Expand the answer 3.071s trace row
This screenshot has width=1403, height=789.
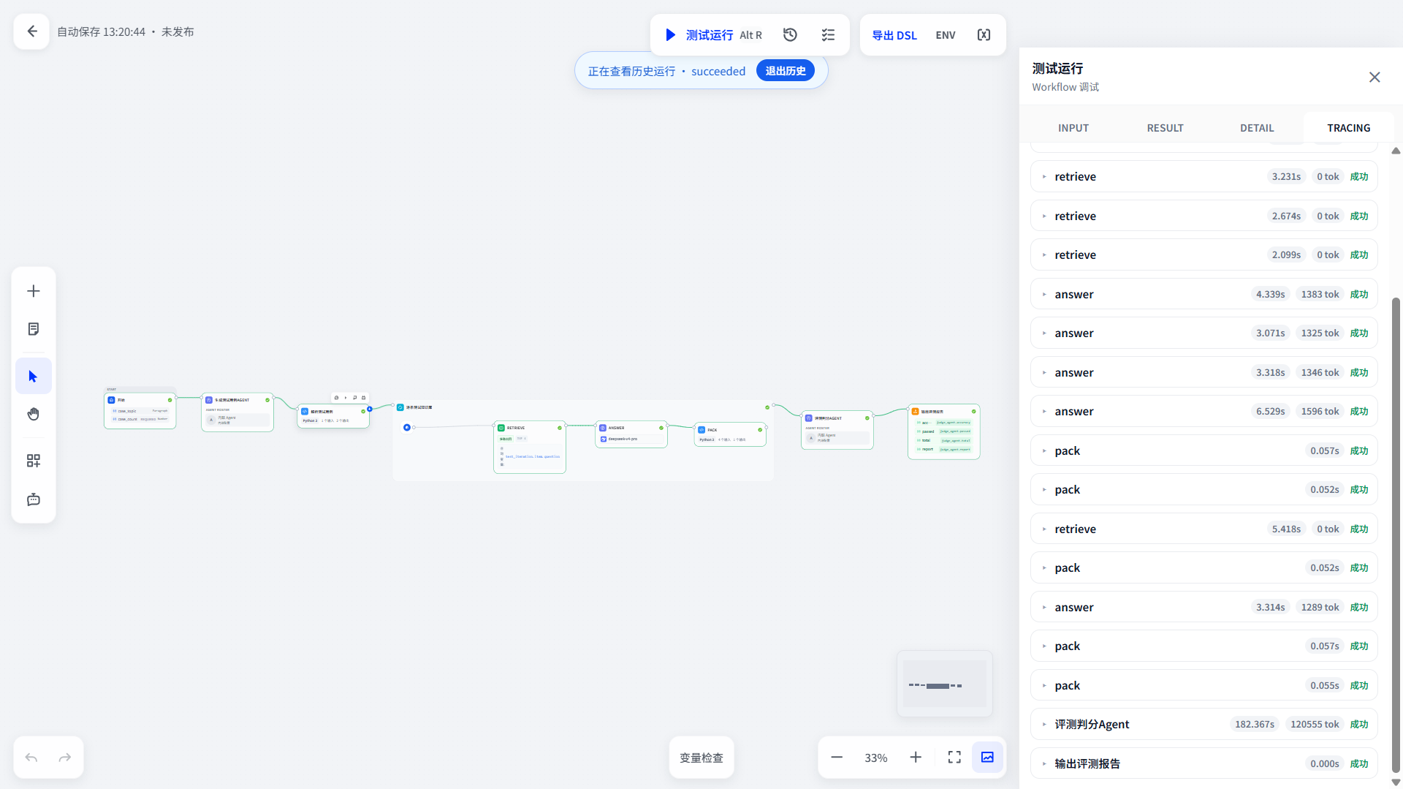pyautogui.click(x=1204, y=333)
